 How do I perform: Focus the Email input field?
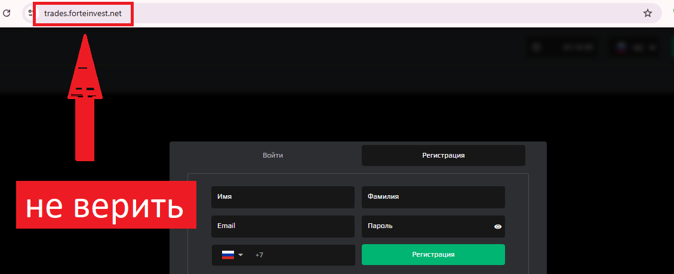point(283,226)
